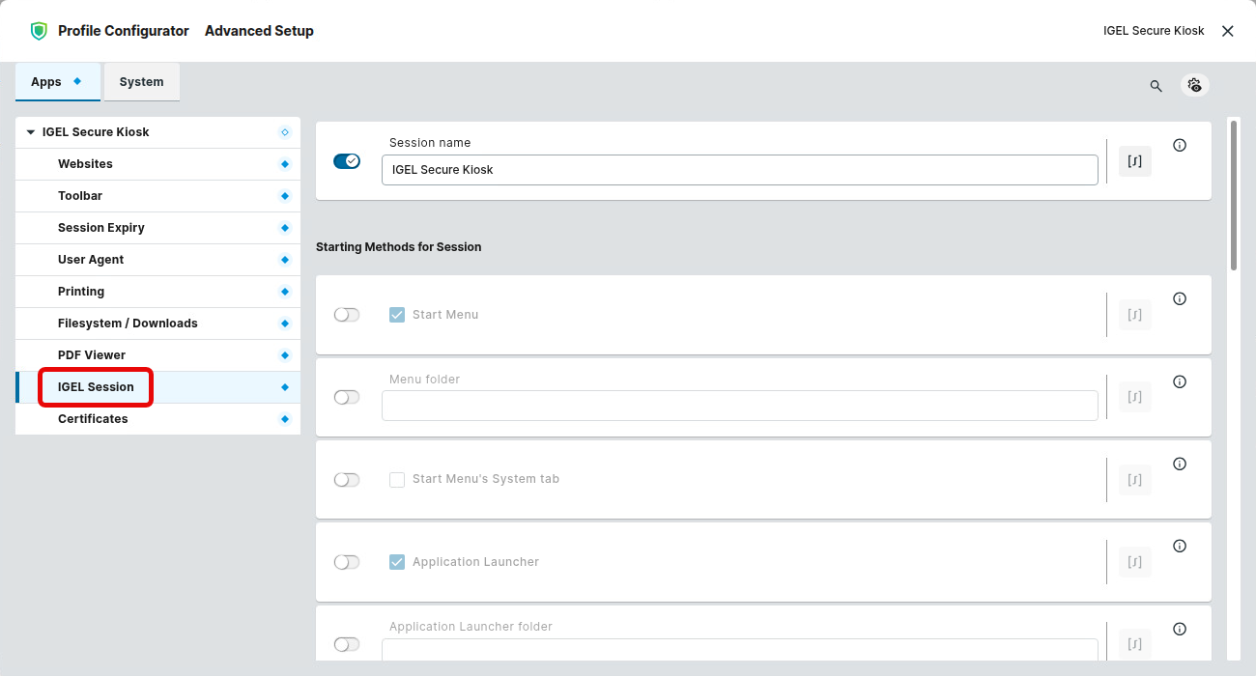Image resolution: width=1256 pixels, height=676 pixels.
Task: Open the Session Expiry section
Action: pyautogui.click(x=101, y=228)
